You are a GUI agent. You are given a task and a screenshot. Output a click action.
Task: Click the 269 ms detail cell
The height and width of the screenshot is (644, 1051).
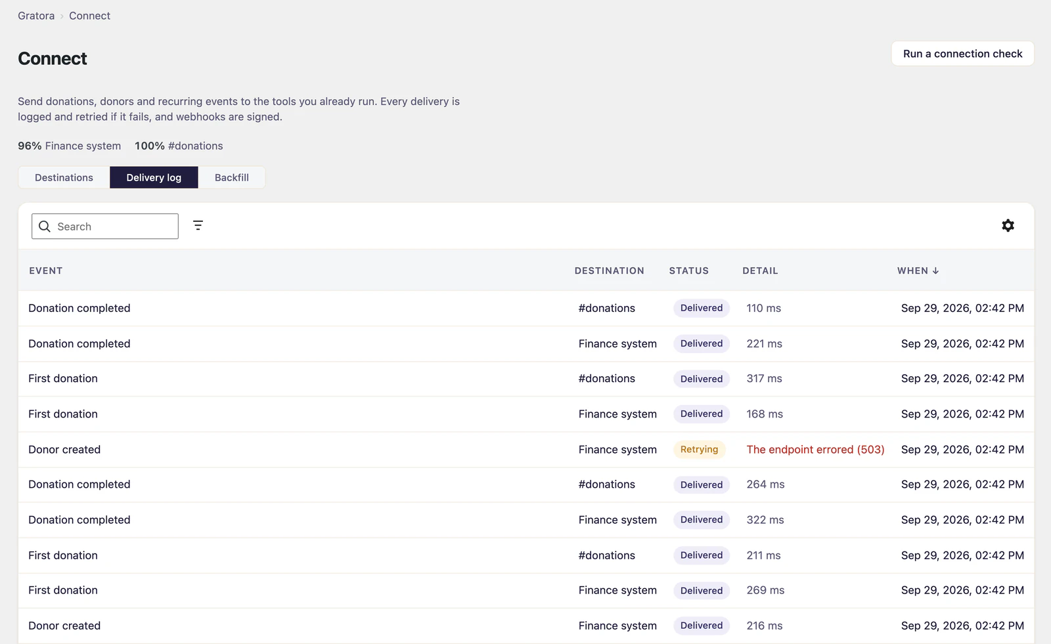(765, 590)
